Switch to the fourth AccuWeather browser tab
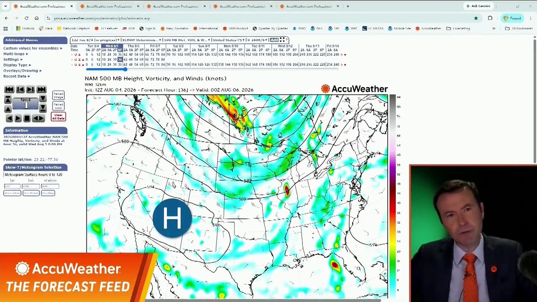 pyautogui.click(x=242, y=6)
